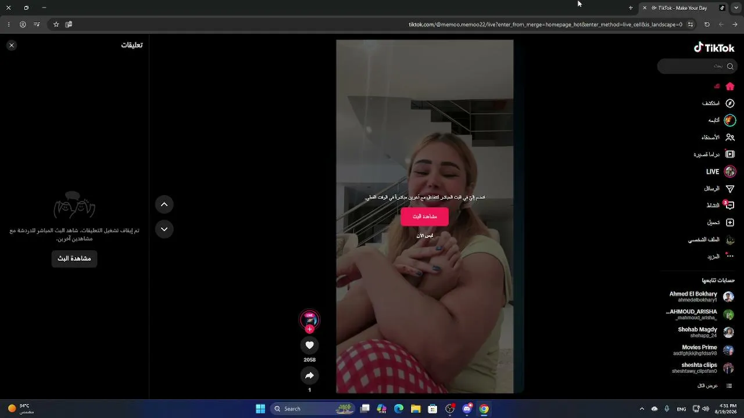Show hidden system tray icons
Viewport: 744px width, 418px height.
tap(642, 409)
